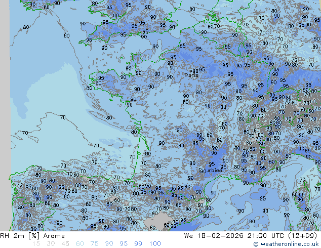Click the weatheronline.co.uk copyright text
This screenshot has width=321, height=248.
286,244
